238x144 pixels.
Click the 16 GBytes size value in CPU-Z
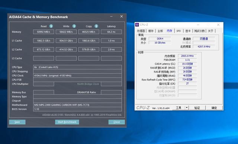coord(160,43)
